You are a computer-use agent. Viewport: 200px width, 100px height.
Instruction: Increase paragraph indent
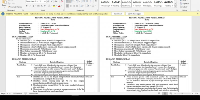[86, 1]
